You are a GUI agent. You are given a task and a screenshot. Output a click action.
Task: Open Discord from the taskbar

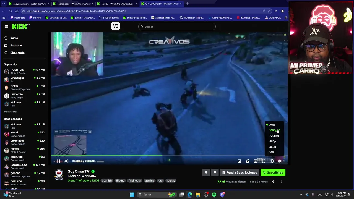222,195
